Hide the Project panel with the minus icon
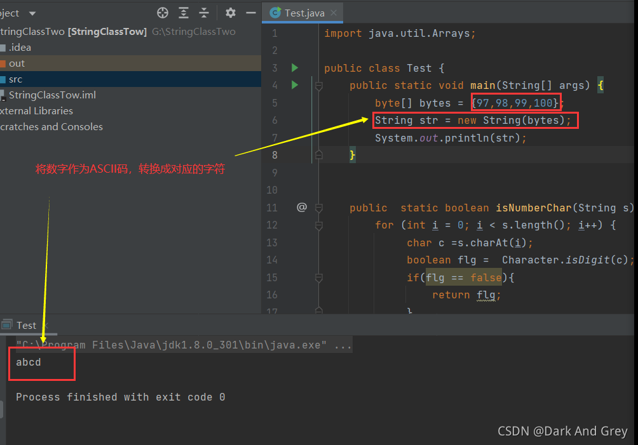The height and width of the screenshot is (445, 638). point(251,13)
